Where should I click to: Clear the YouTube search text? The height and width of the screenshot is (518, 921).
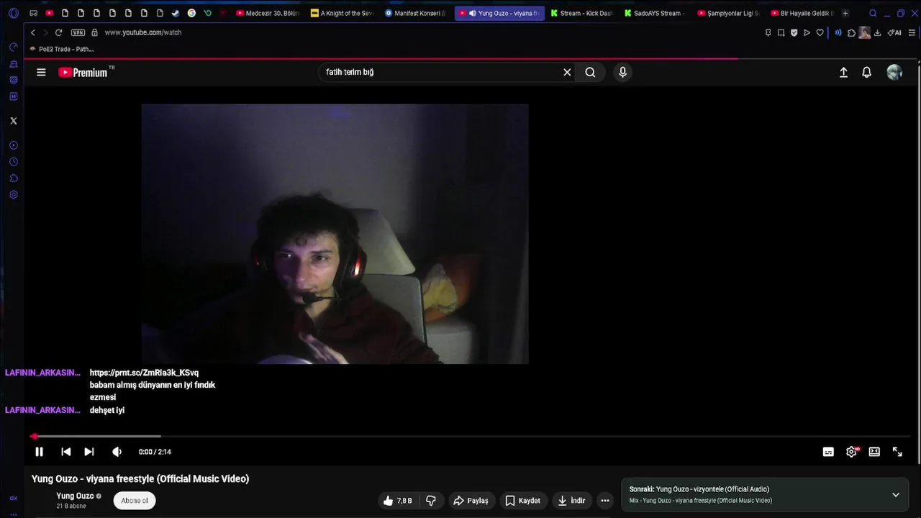coord(567,72)
